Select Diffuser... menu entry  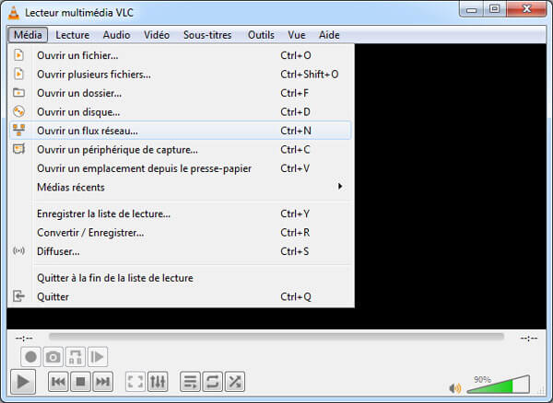coord(181,251)
